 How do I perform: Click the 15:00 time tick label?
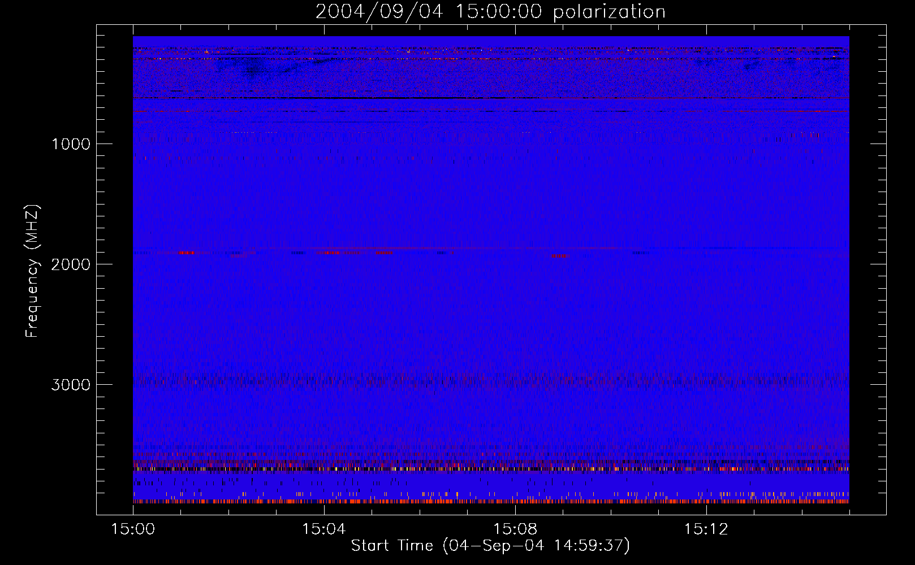click(x=133, y=529)
